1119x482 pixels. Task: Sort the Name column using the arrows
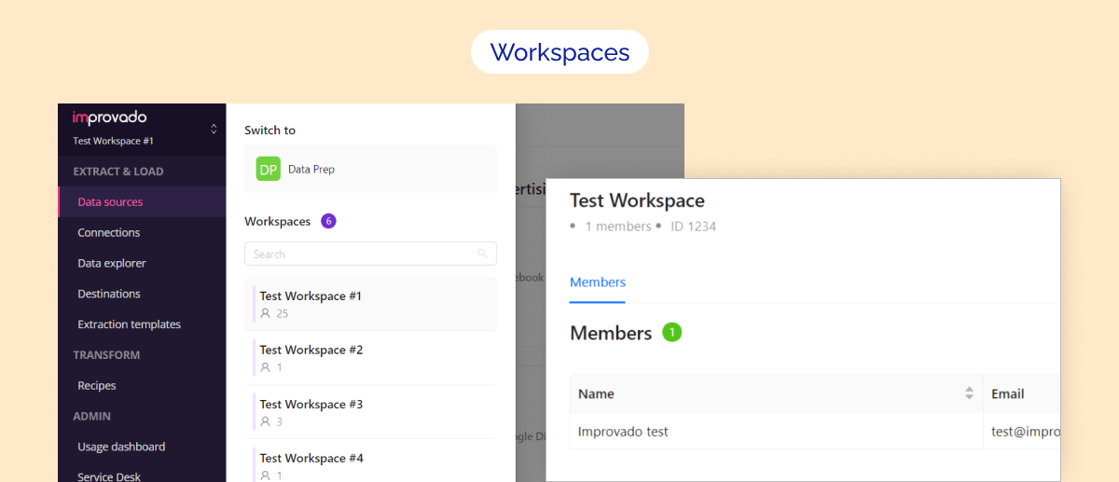(969, 393)
